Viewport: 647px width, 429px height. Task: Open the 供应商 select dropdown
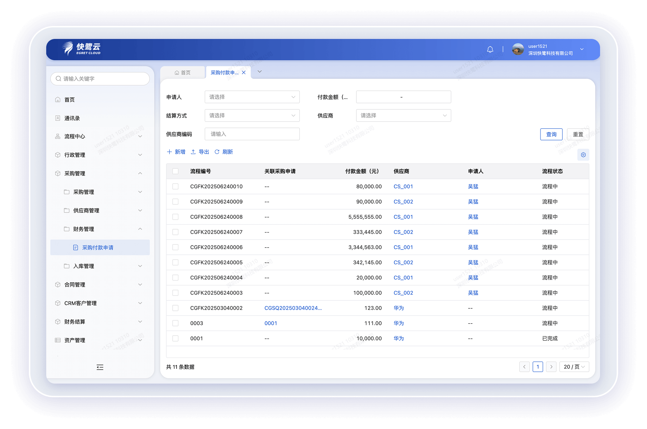point(403,115)
